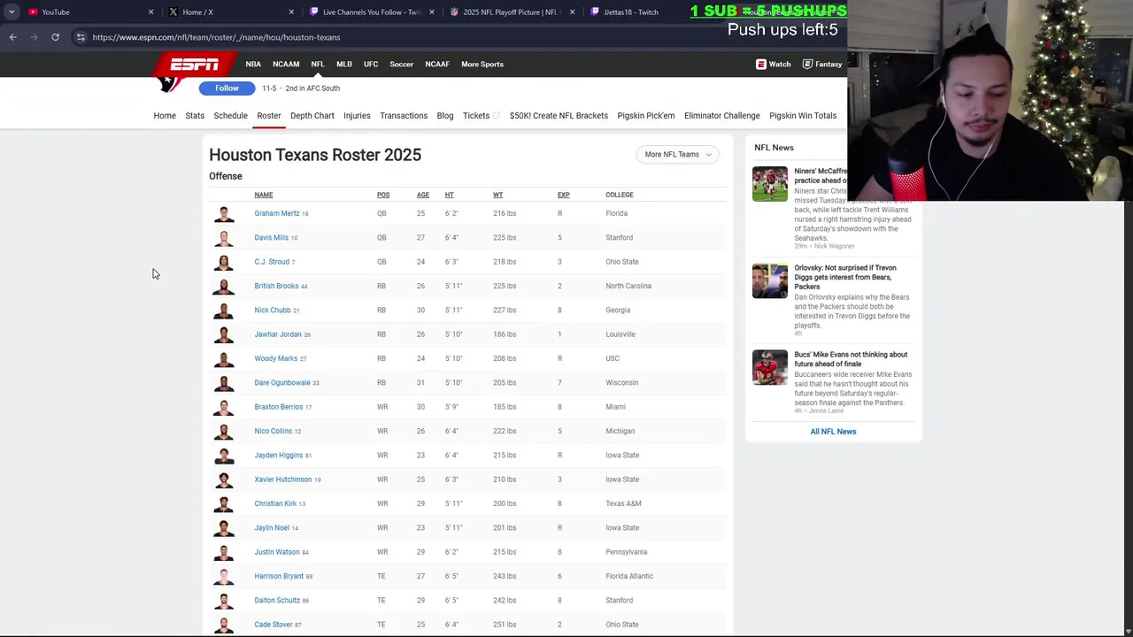Open Graham Mertz player headshot
Image resolution: width=1133 pixels, height=637 pixels.
click(x=224, y=213)
